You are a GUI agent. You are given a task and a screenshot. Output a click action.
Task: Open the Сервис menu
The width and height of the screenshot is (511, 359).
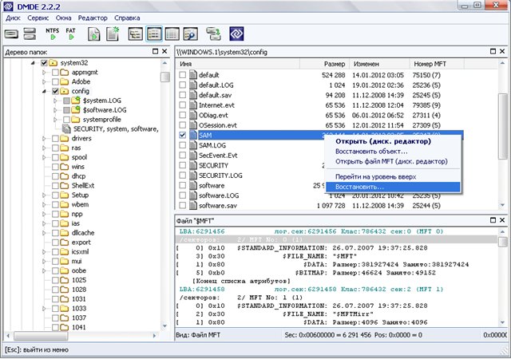[x=38, y=18]
